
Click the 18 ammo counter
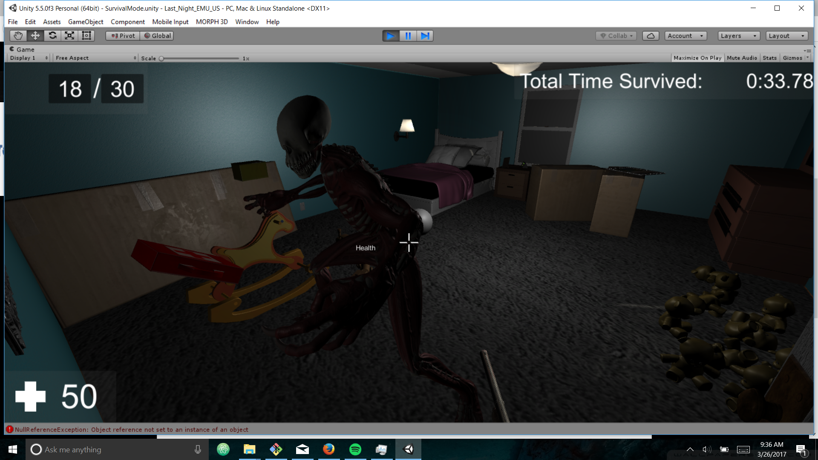[x=70, y=89]
